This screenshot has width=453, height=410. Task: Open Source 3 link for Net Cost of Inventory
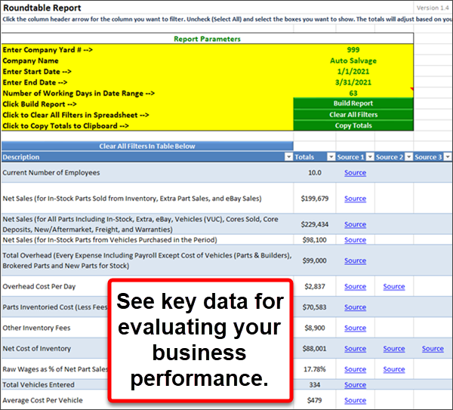click(x=433, y=349)
